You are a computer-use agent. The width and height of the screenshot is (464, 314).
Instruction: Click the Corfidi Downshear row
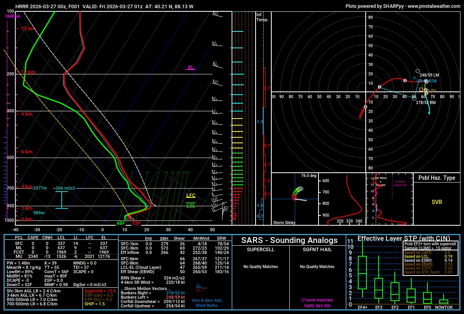click(153, 301)
